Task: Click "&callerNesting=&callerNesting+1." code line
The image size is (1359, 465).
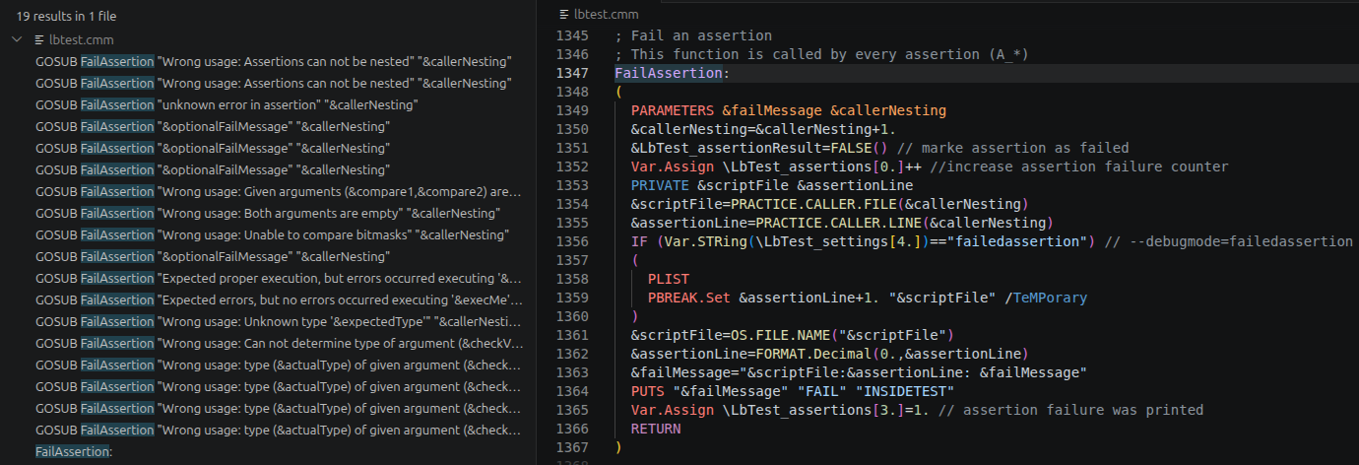Action: coord(763,129)
